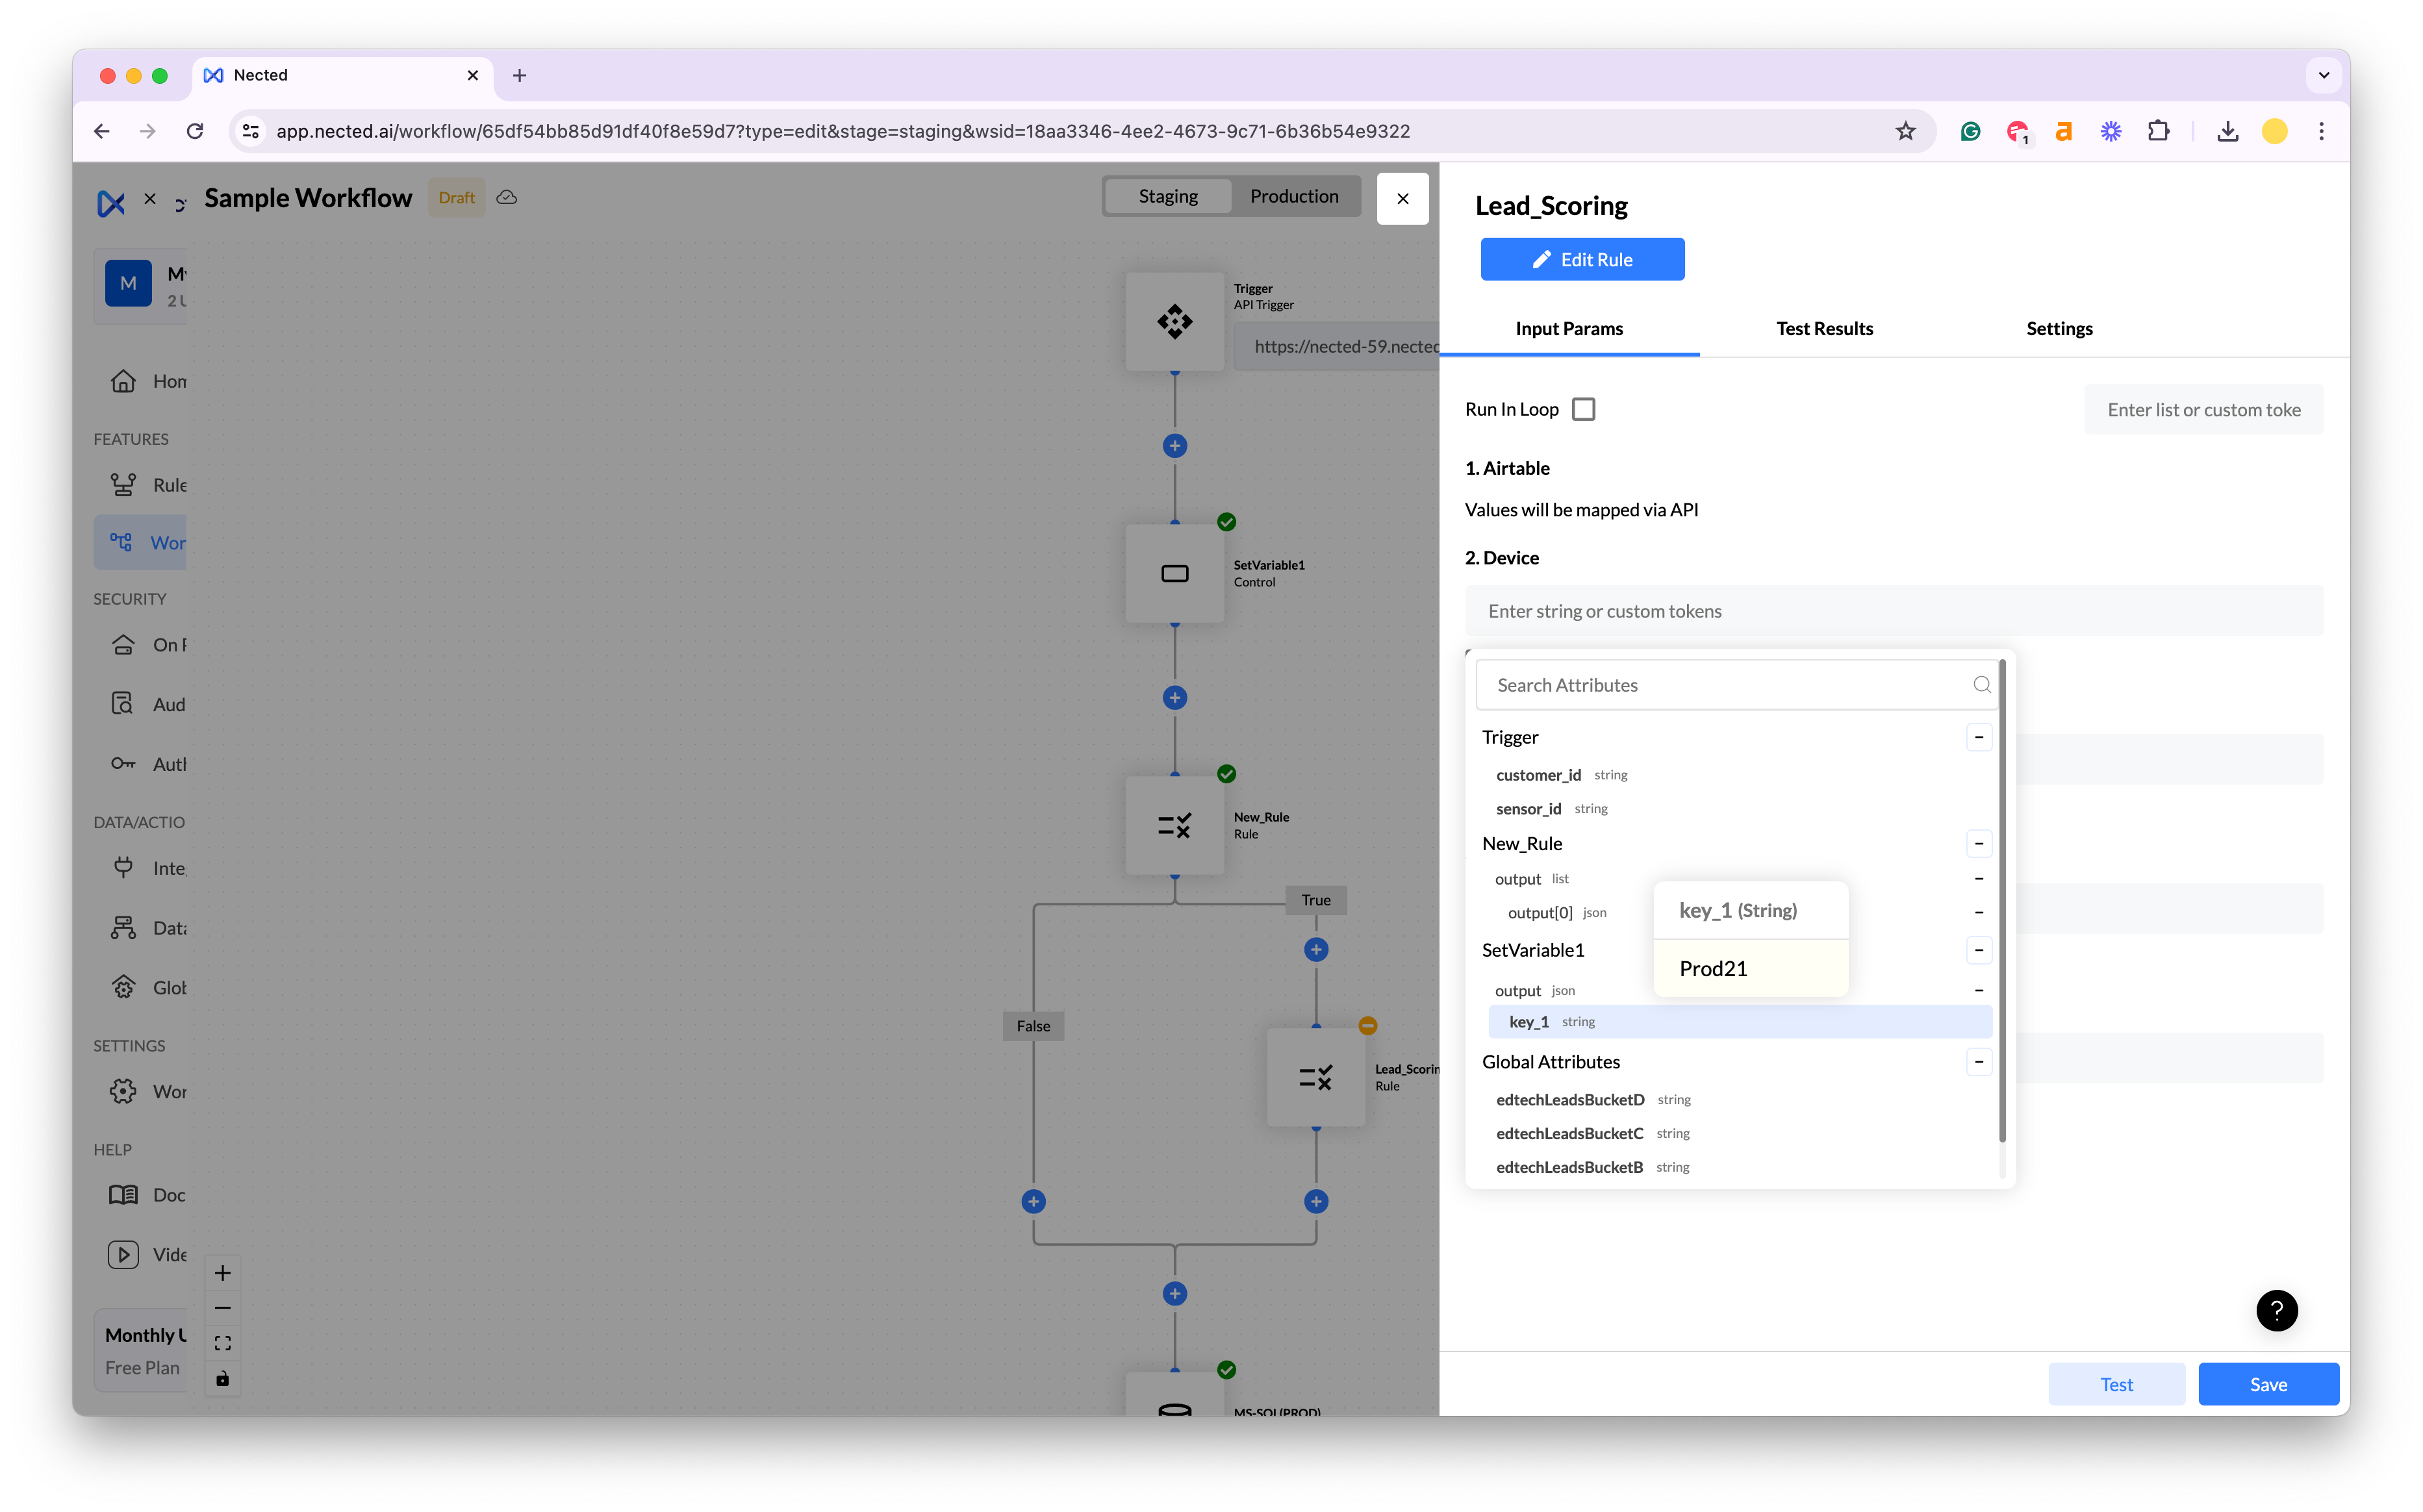Click the New_Rule rule node icon
This screenshot has height=1512, width=2423.
(x=1174, y=825)
